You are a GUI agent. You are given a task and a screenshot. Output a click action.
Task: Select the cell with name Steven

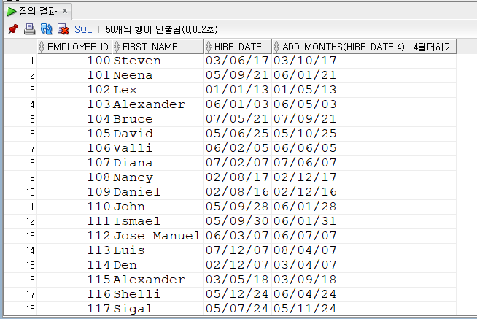pos(158,61)
